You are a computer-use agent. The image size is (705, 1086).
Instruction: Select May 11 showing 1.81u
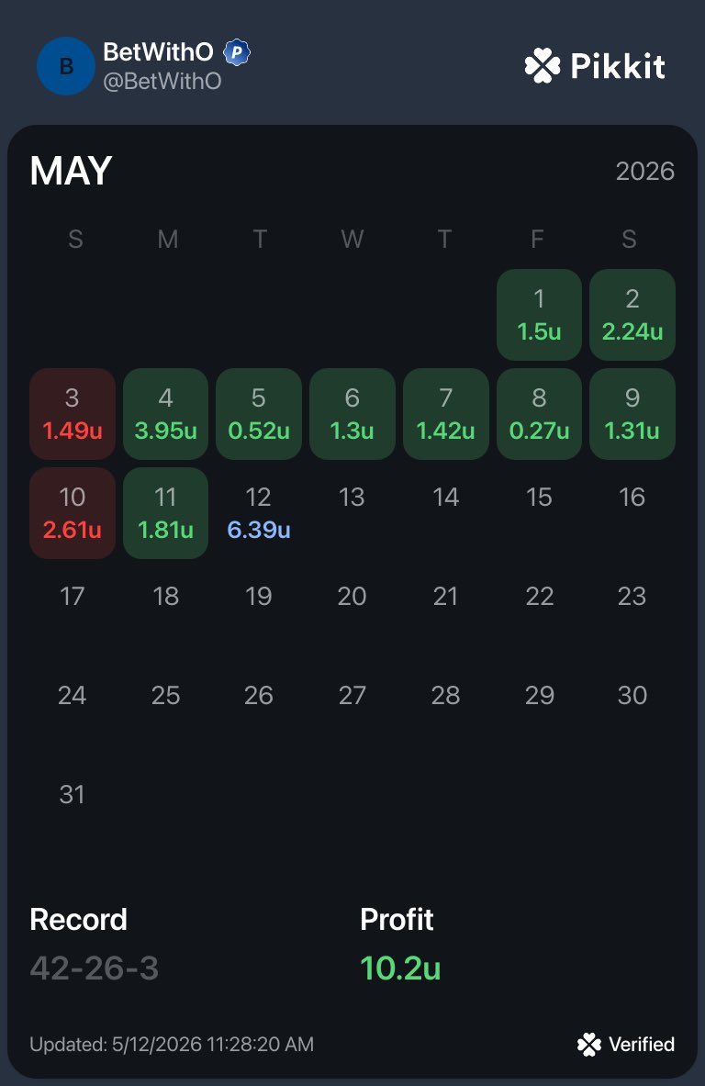(165, 512)
